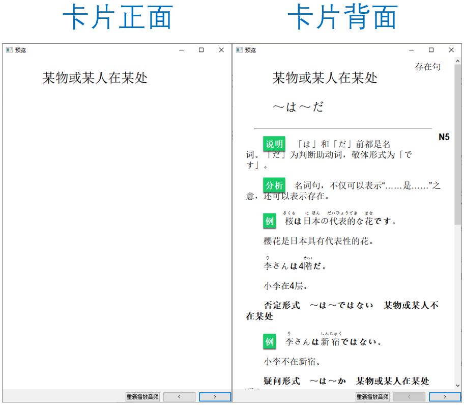The width and height of the screenshot is (464, 405).
Task: Click the 卡片正面 heading
Action: 118,17
